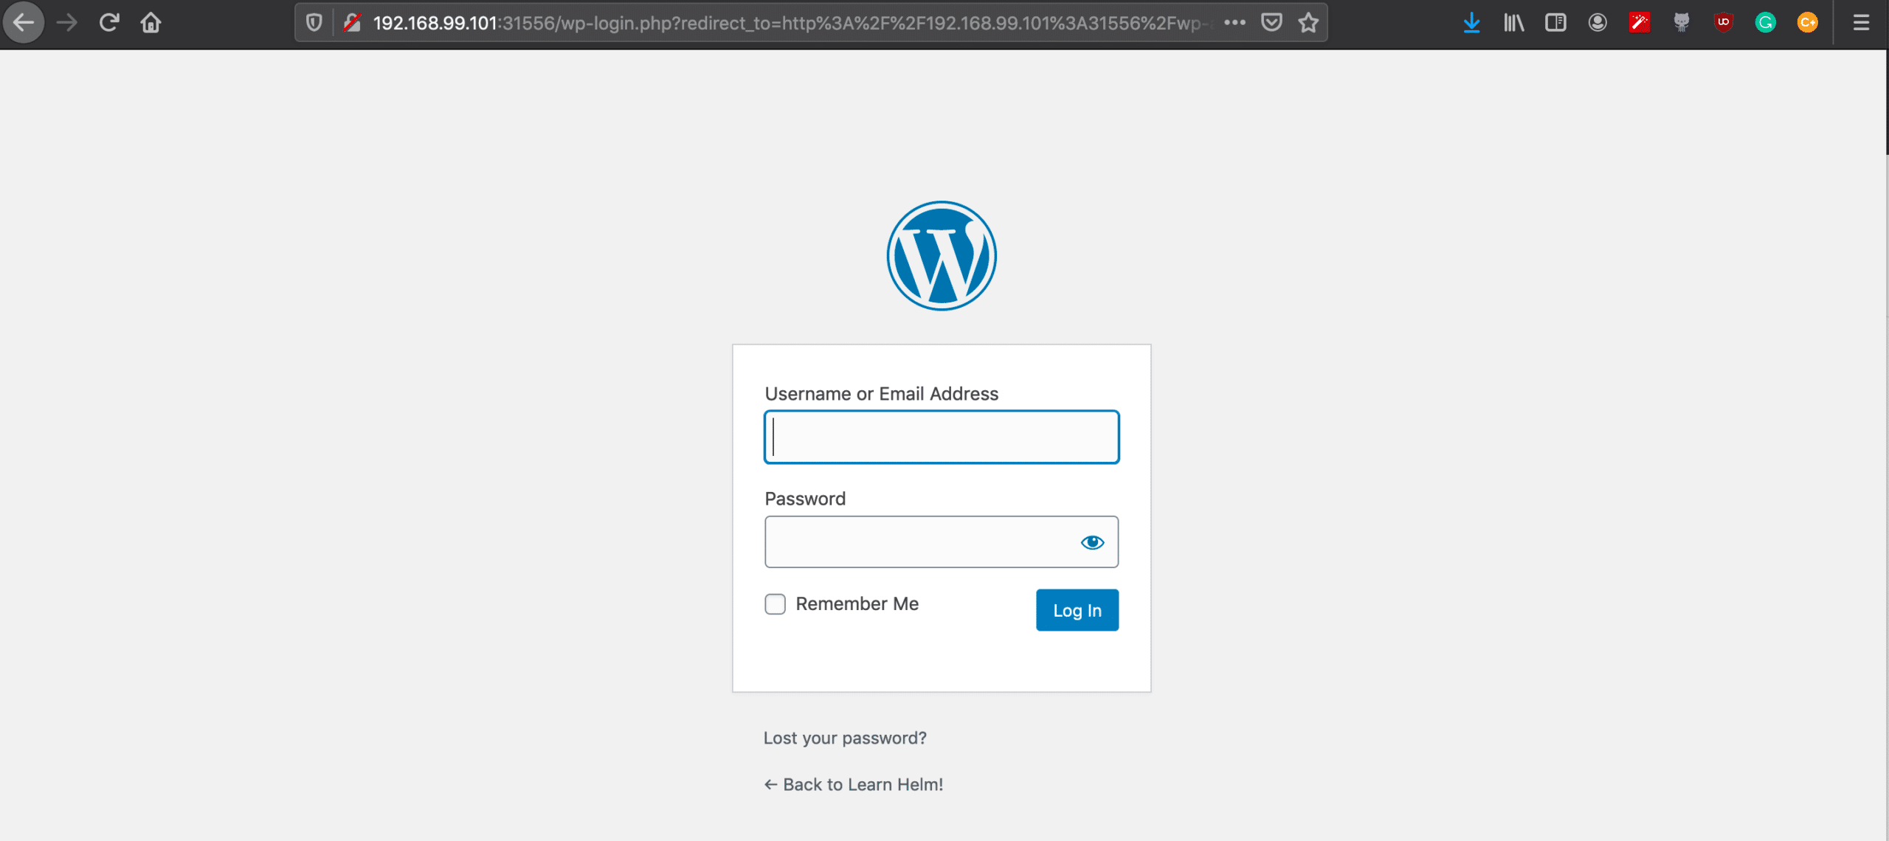Save page to Pocket
Image resolution: width=1889 pixels, height=841 pixels.
[1271, 23]
